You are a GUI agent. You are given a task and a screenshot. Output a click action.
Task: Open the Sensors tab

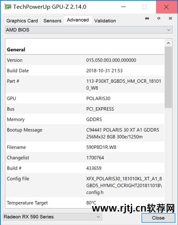(52, 21)
